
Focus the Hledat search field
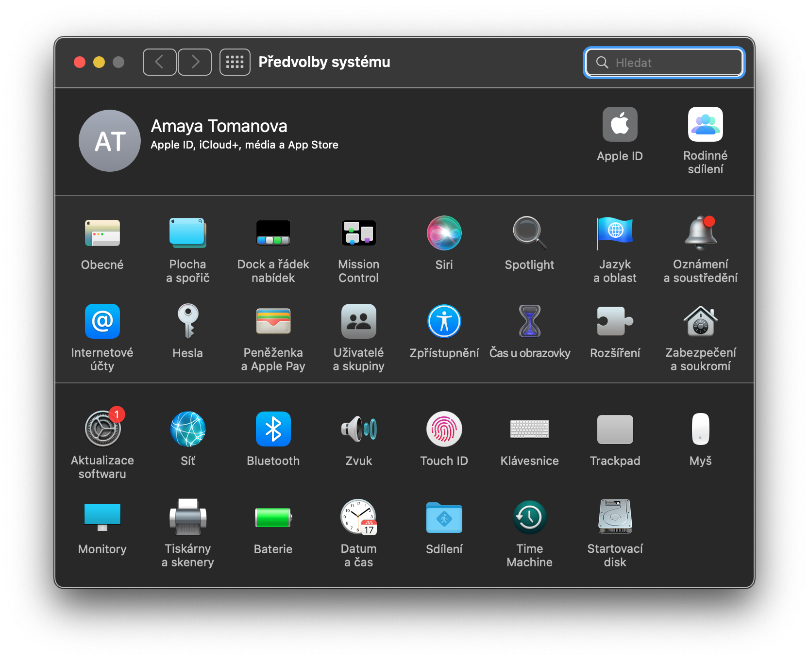click(664, 63)
